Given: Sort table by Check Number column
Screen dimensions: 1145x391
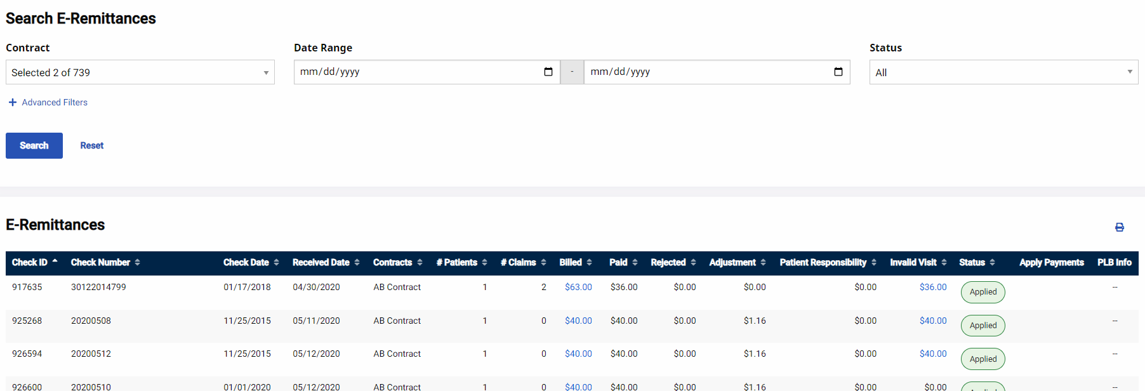Looking at the screenshot, I should (x=105, y=262).
